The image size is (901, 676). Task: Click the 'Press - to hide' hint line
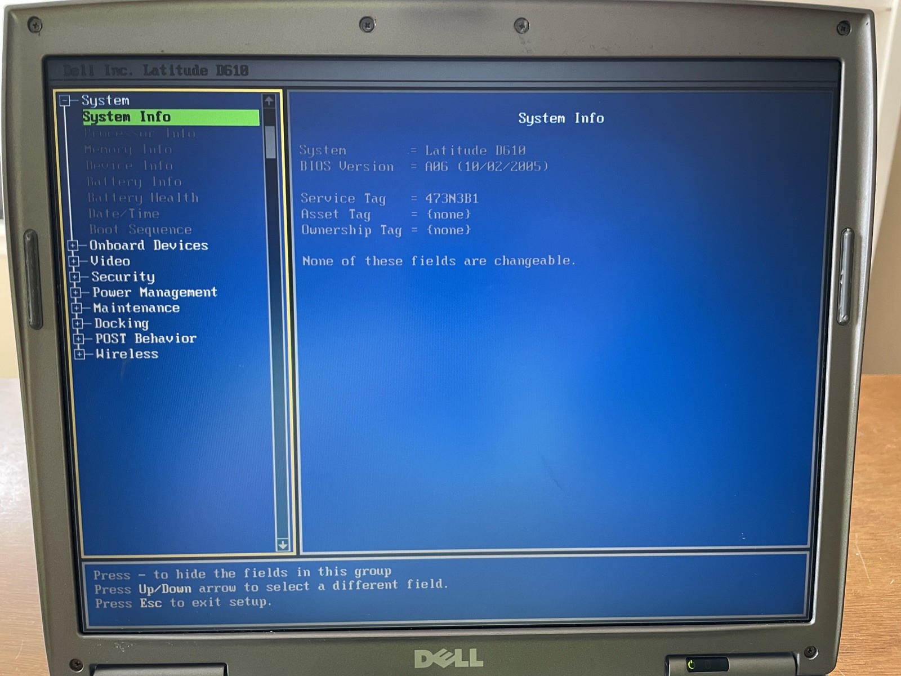[x=242, y=573]
